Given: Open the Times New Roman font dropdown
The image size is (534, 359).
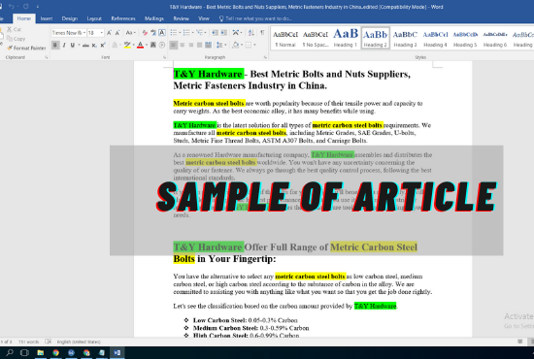Looking at the screenshot, I should [84, 33].
